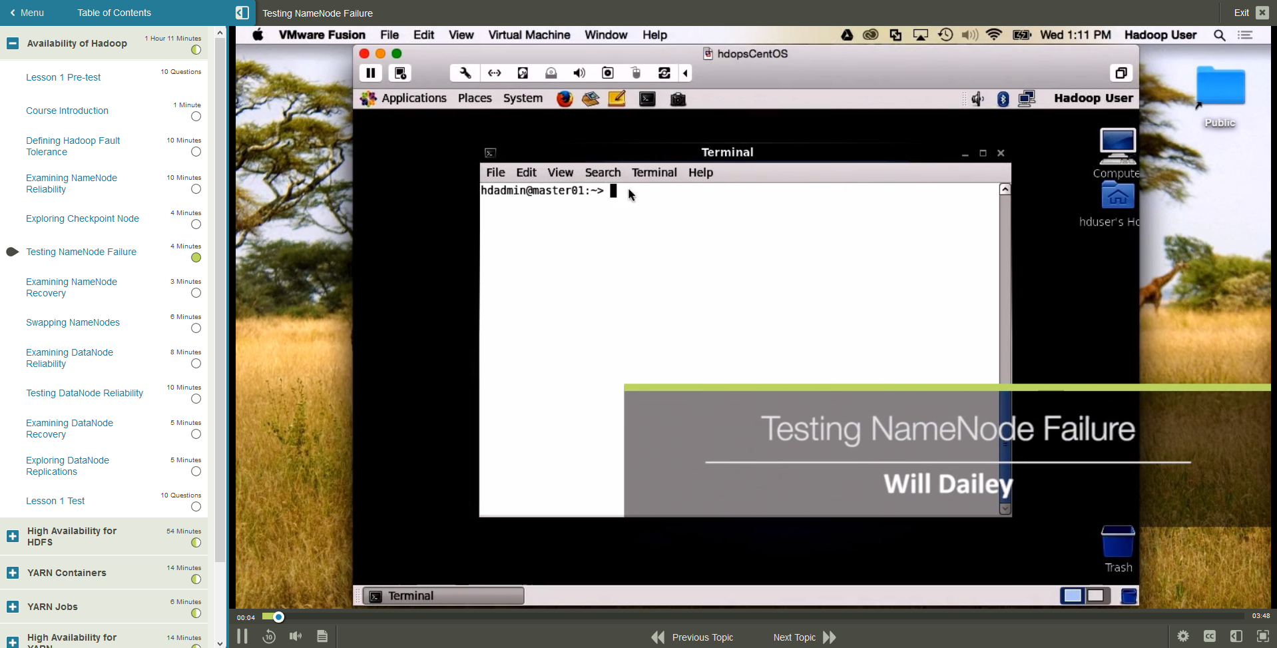Open the Examining NameNode Recovery lesson
This screenshot has width=1277, height=648.
[x=71, y=288]
